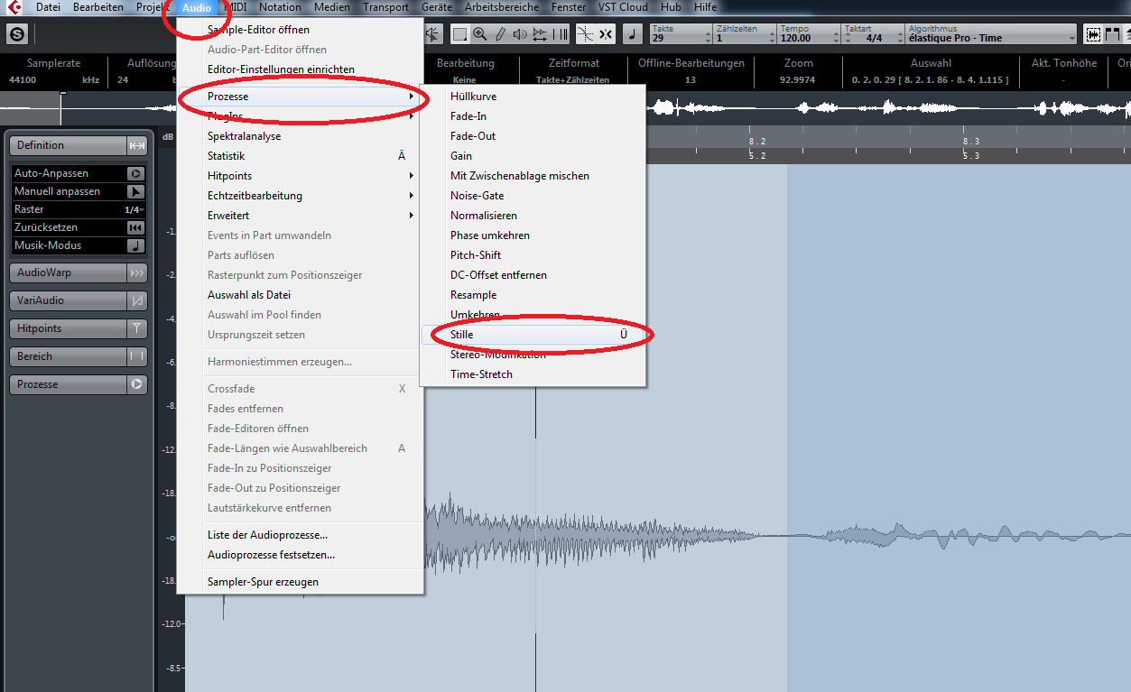
Task: Click the Solo editor button
Action: coord(16,34)
